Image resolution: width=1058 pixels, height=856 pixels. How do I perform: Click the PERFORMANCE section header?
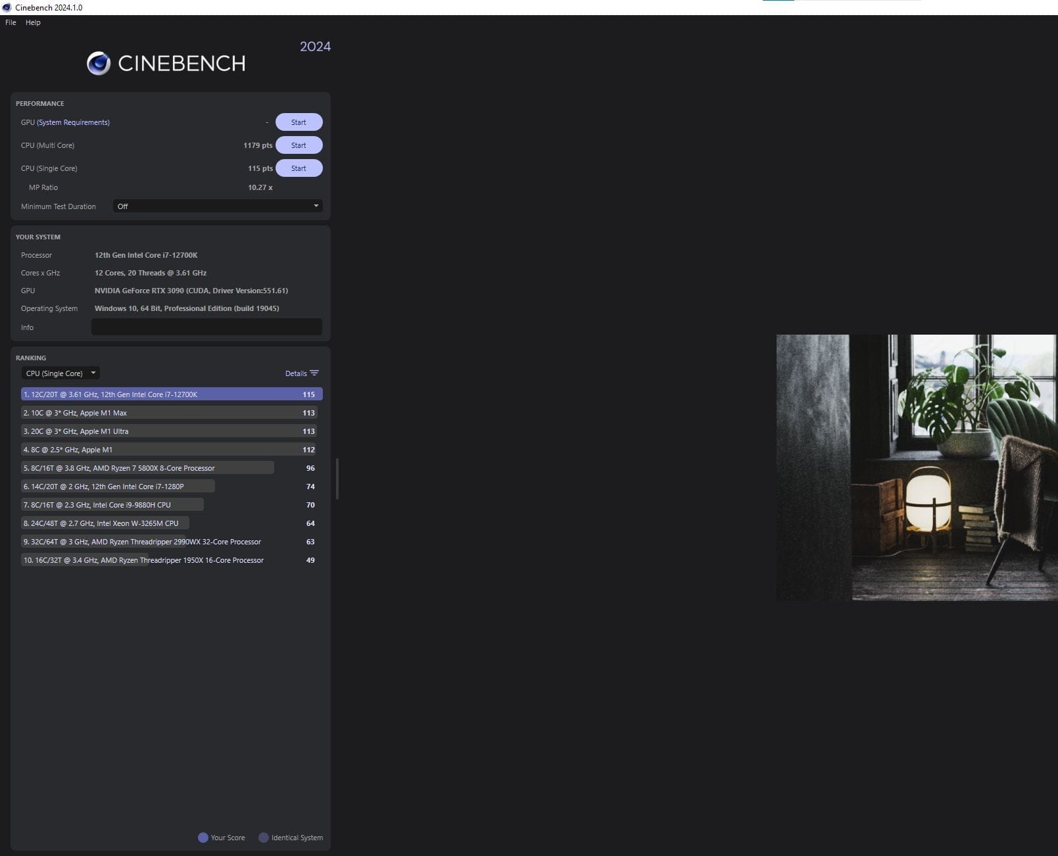tap(40, 103)
